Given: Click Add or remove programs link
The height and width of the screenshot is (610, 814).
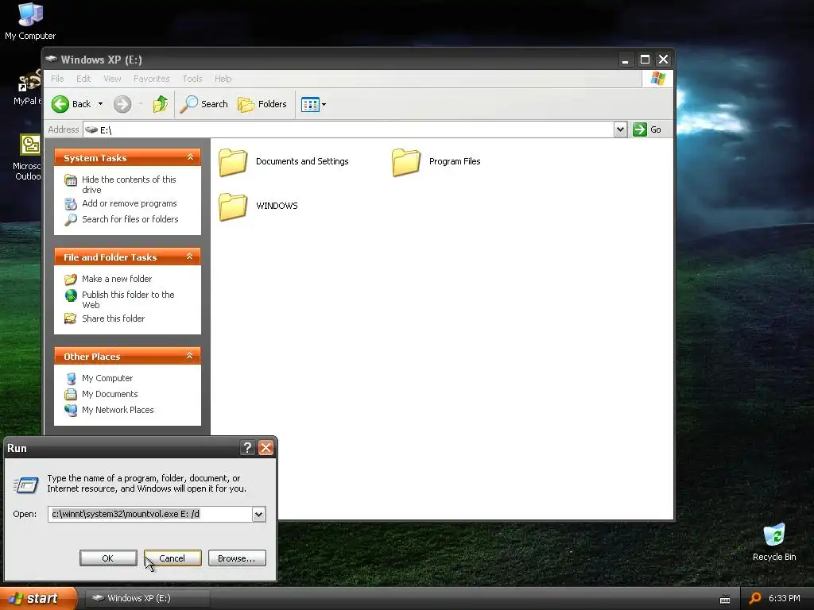Looking at the screenshot, I should tap(130, 203).
